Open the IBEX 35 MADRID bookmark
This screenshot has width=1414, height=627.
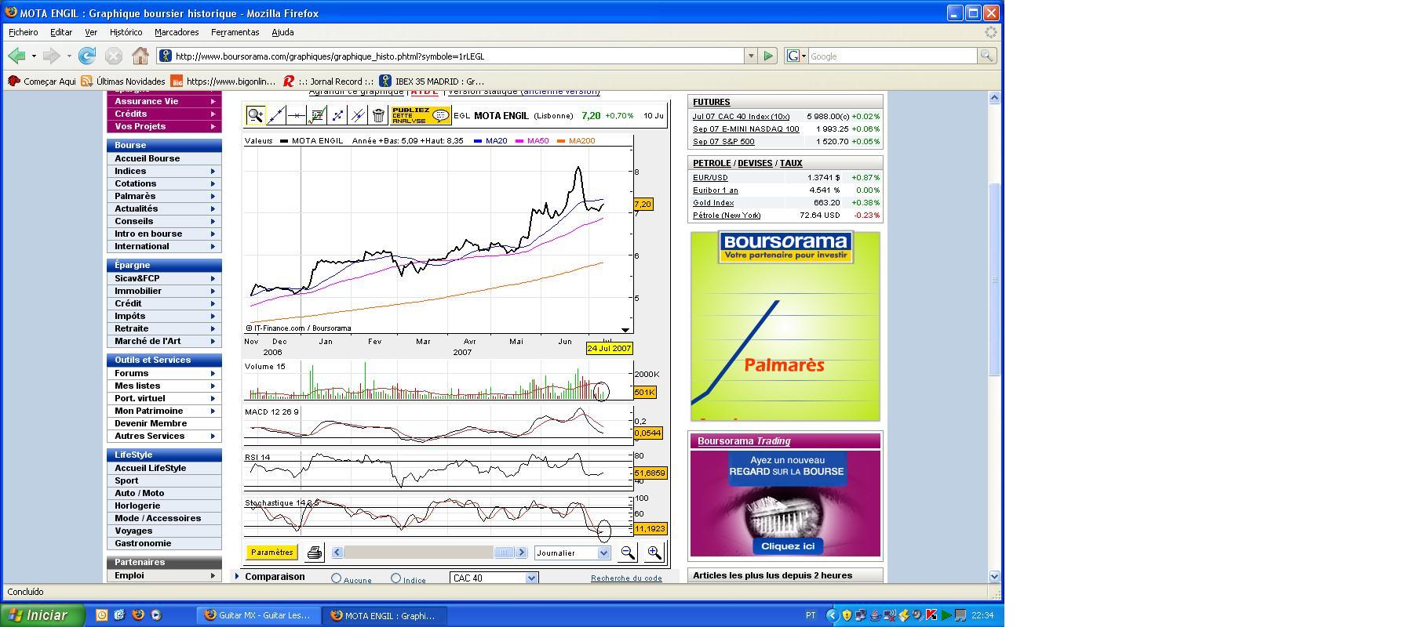click(432, 81)
